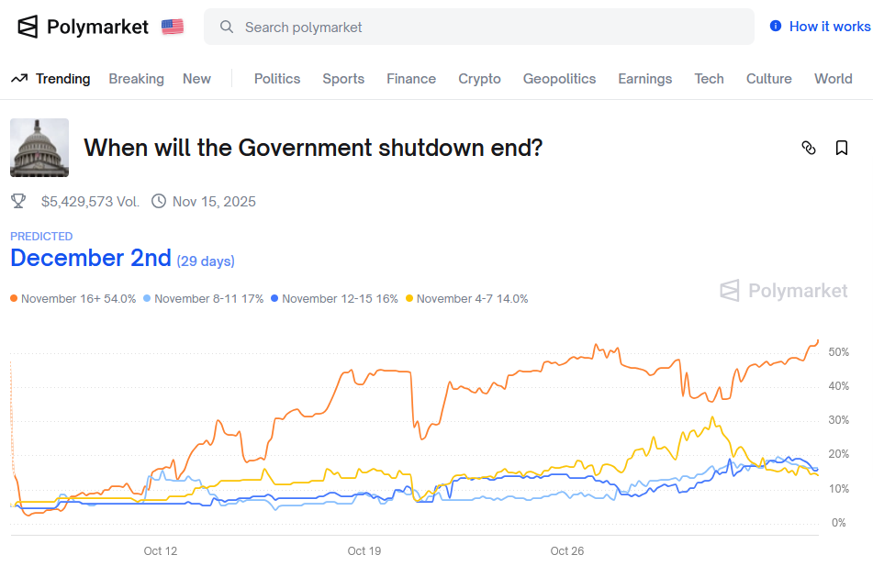This screenshot has height=566, width=873.
Task: Open the How it works link
Action: click(825, 27)
